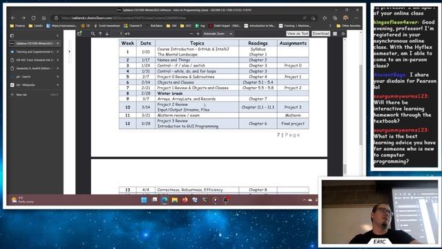Toggle the PDF viewer sidebar icon
The height and width of the screenshot is (249, 442).
[79, 34]
